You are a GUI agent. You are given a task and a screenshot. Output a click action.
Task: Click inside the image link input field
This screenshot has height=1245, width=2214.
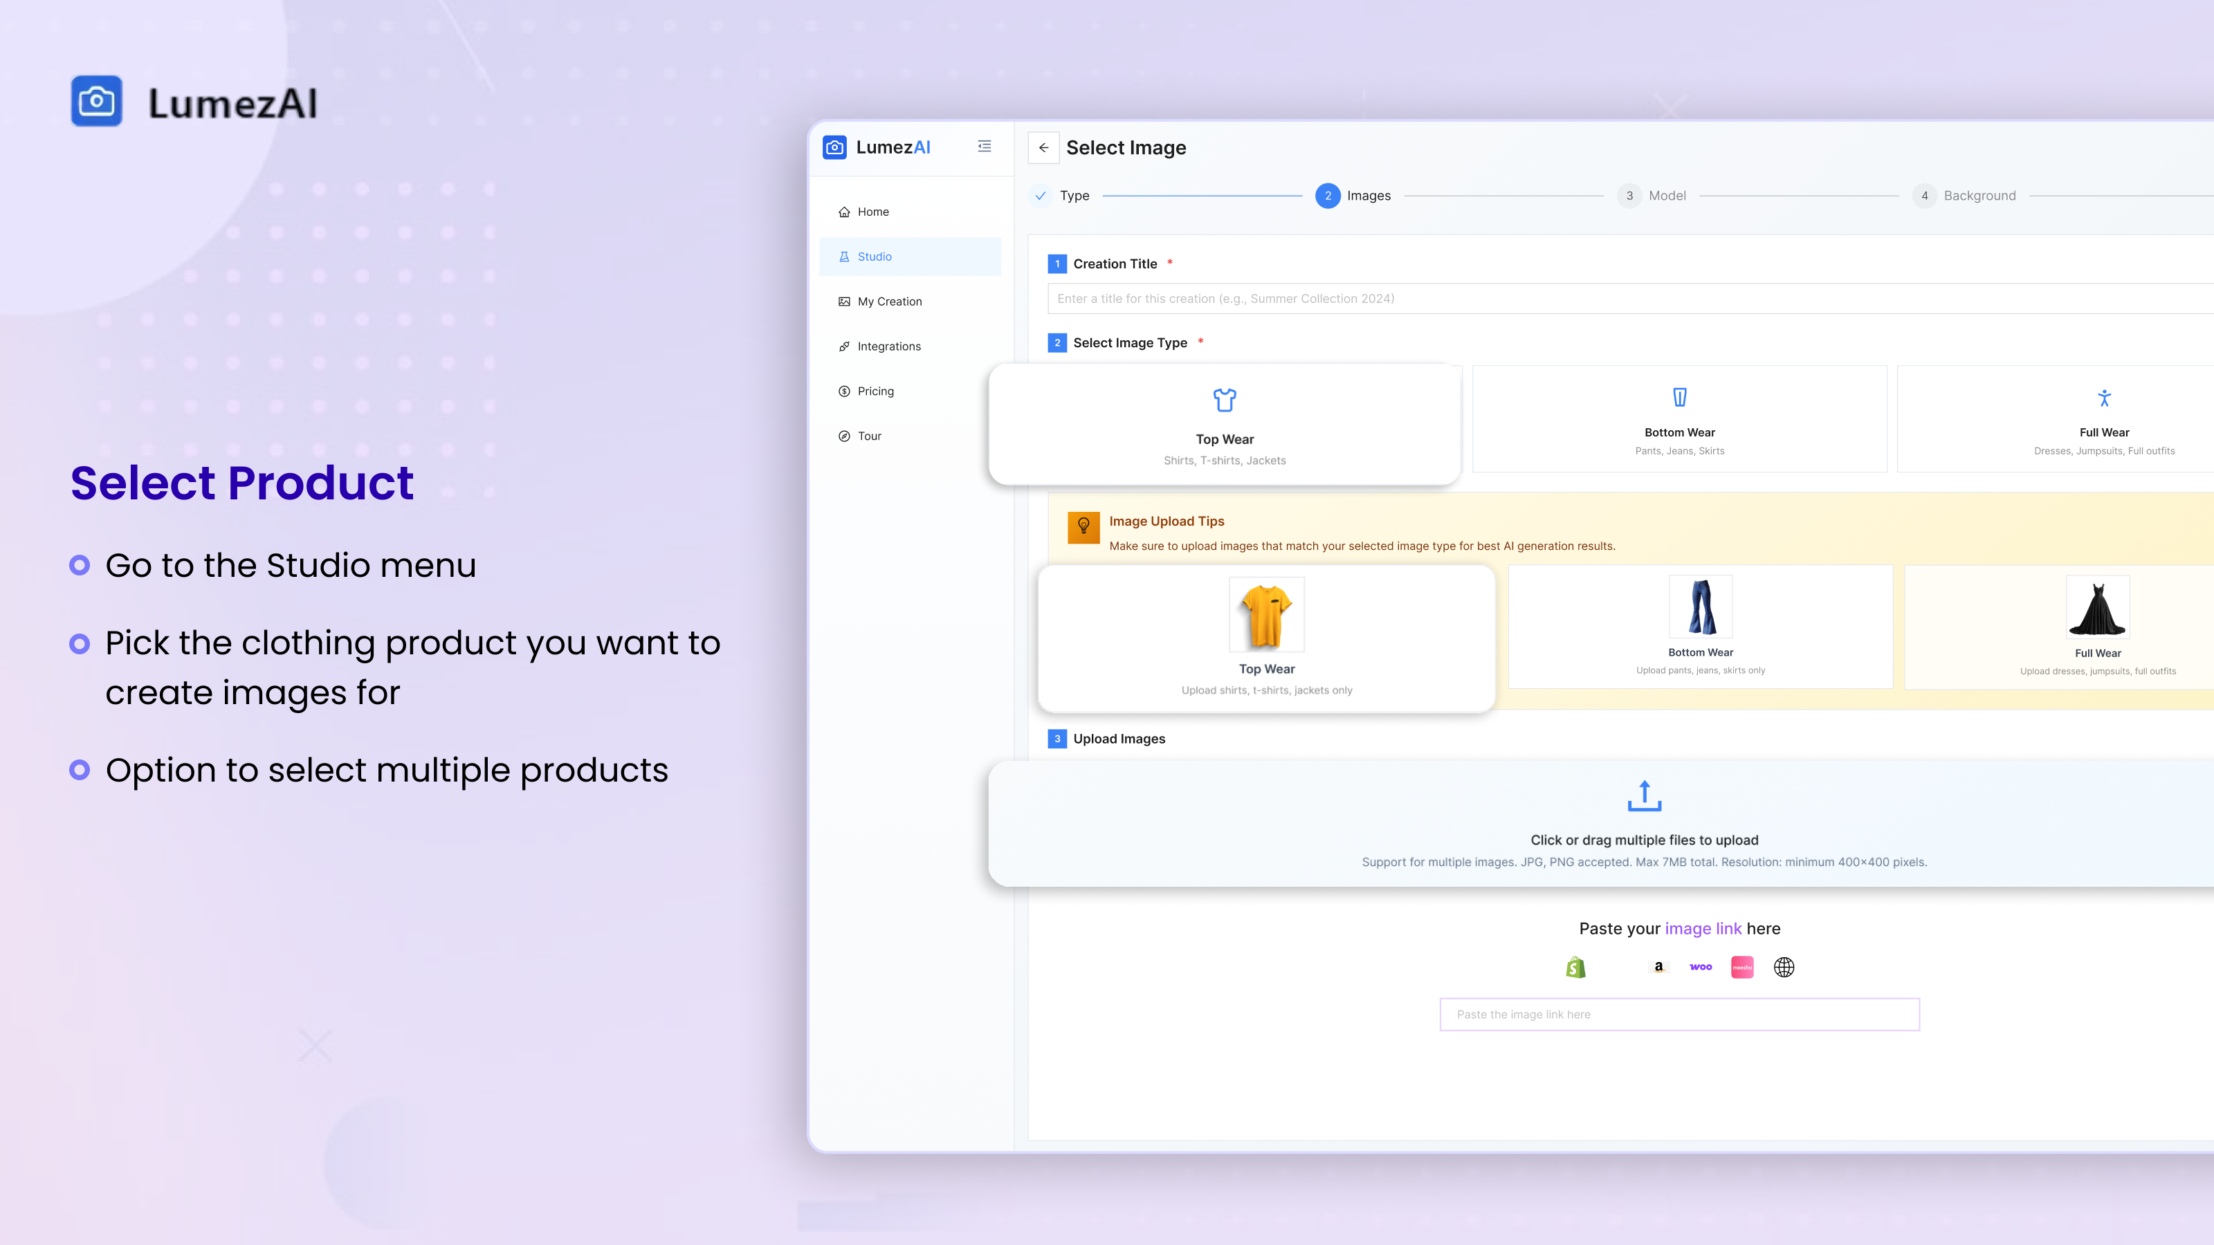(x=1678, y=1014)
